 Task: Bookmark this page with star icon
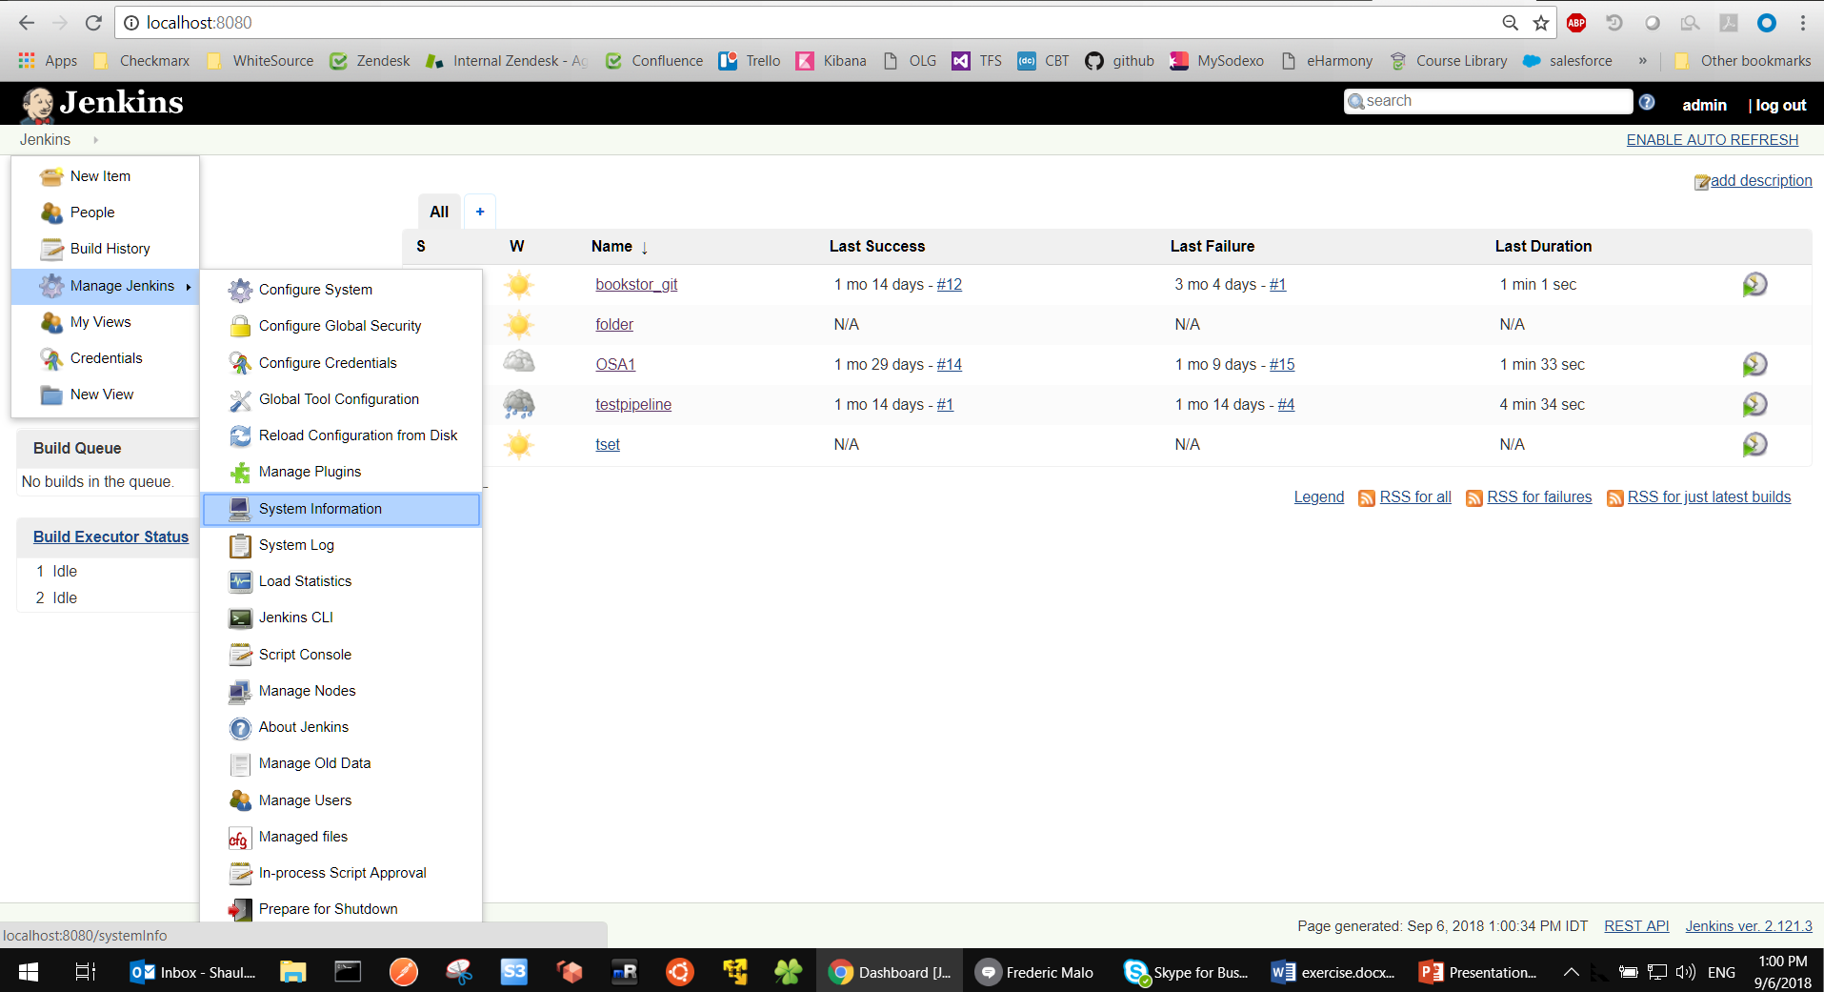tap(1541, 23)
